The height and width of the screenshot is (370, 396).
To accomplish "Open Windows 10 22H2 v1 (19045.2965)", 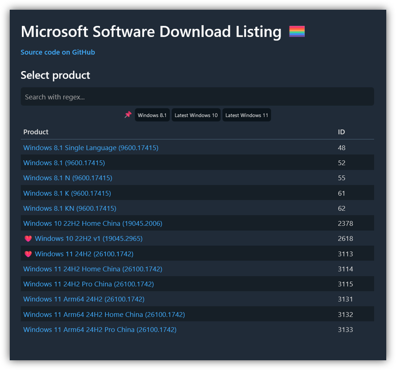I will pyautogui.click(x=89, y=239).
